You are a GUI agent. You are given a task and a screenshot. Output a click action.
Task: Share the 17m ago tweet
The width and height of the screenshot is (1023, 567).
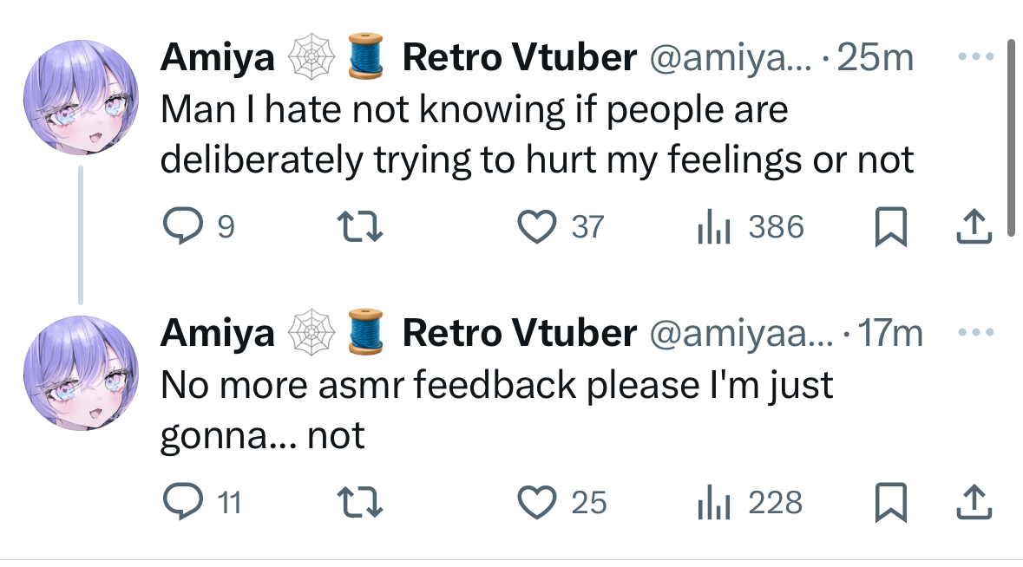coord(974,502)
